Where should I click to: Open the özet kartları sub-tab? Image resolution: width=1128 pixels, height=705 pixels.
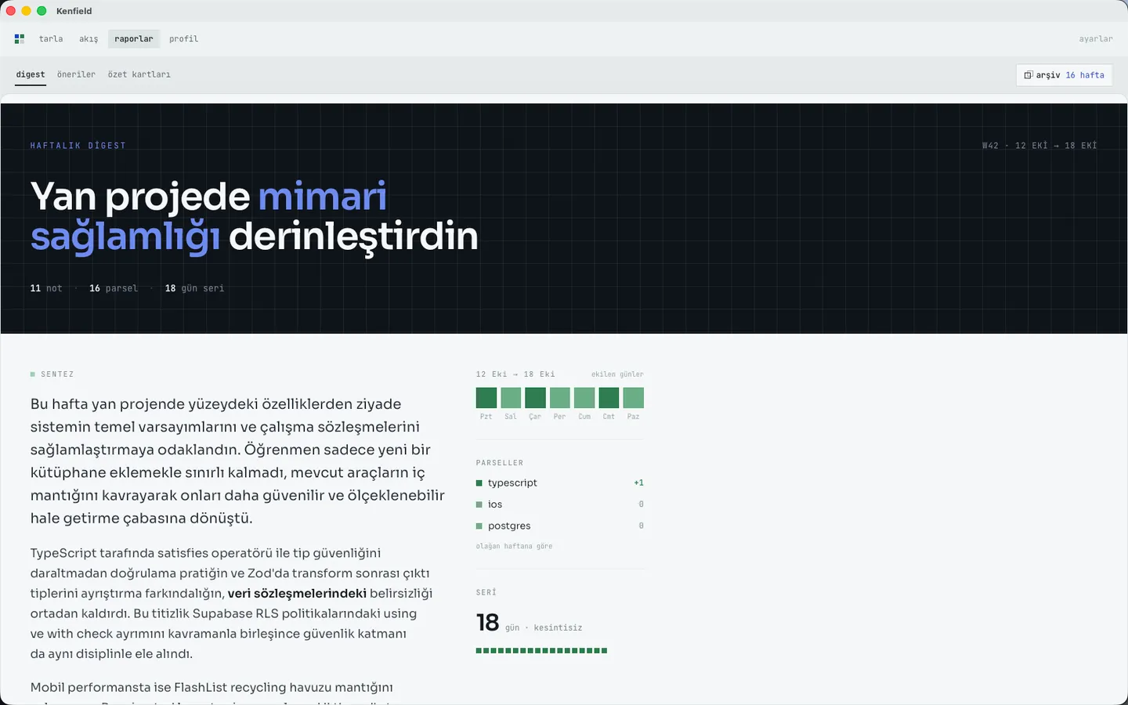click(139, 74)
